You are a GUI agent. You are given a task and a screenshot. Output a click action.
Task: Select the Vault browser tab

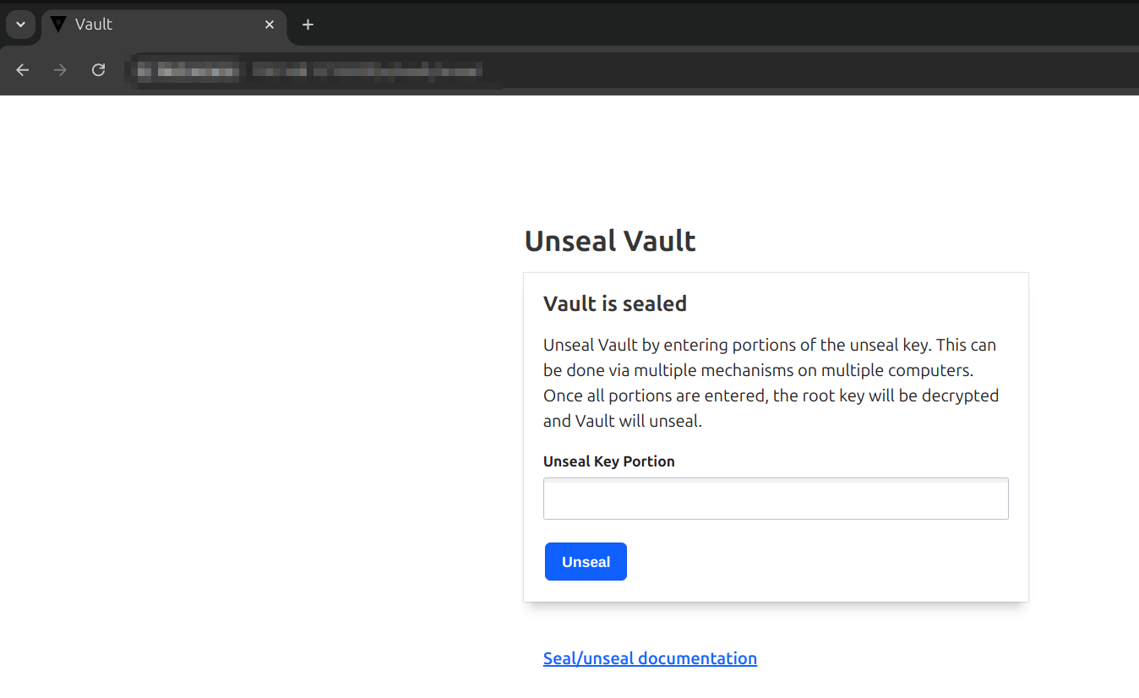coord(164,25)
